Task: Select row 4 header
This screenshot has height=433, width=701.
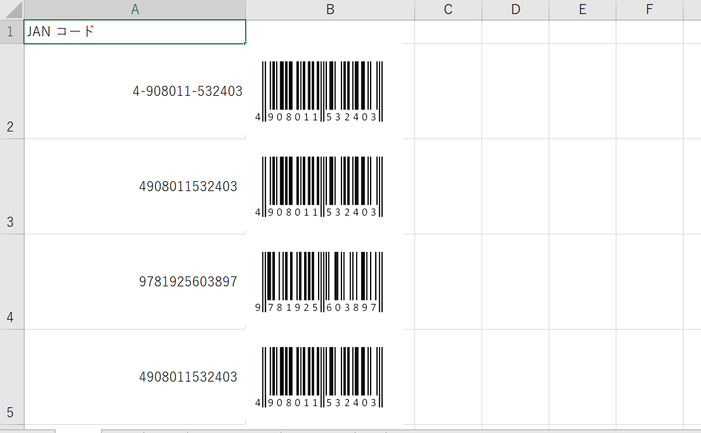Action: [x=12, y=282]
